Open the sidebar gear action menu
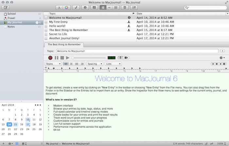Screen dimensions: 229x146 point(10,144)
